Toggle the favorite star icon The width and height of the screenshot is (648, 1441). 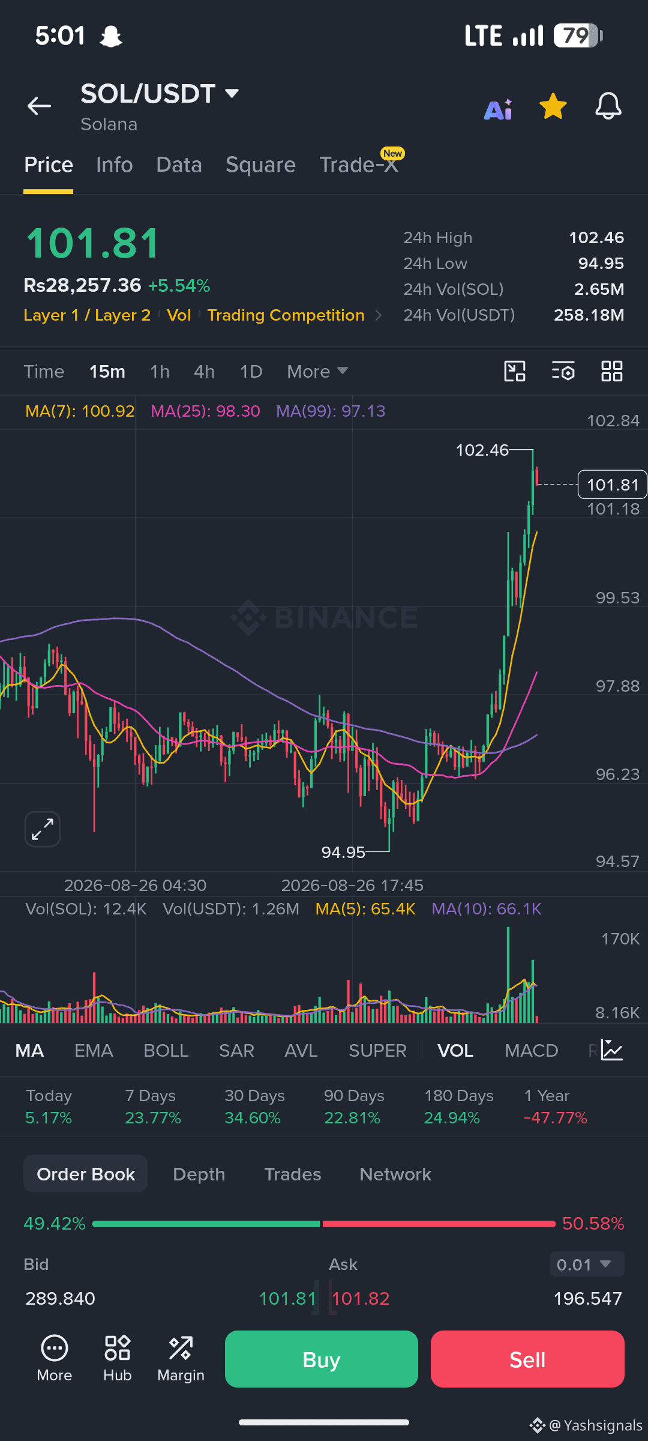point(553,106)
